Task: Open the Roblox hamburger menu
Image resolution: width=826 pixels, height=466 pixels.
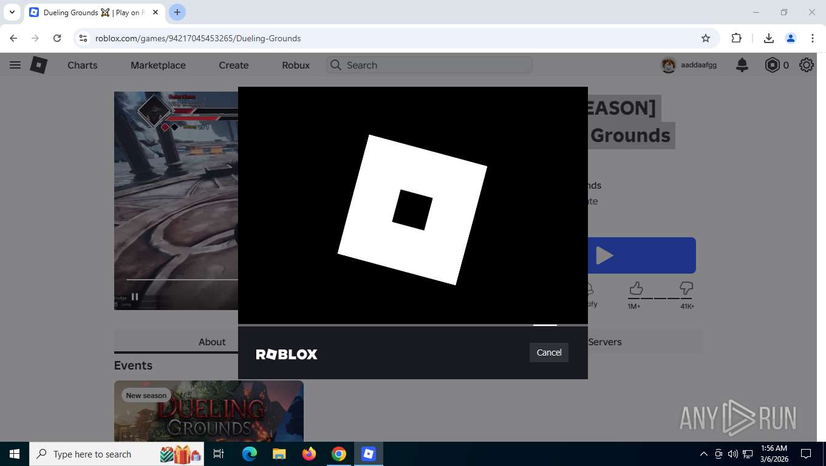Action: pyautogui.click(x=15, y=65)
